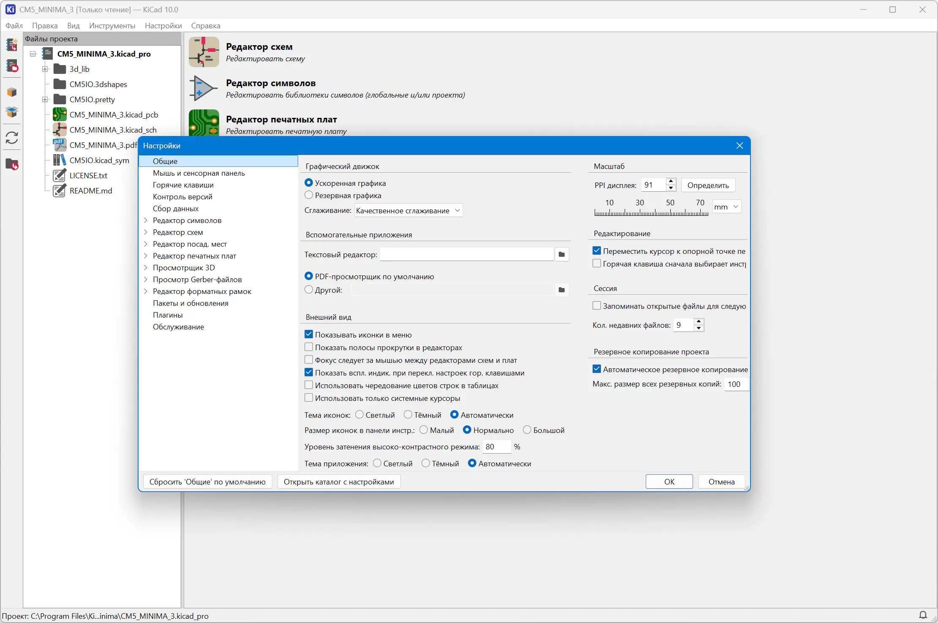
Task: Click the Текстовый редактор path field
Action: 466,254
